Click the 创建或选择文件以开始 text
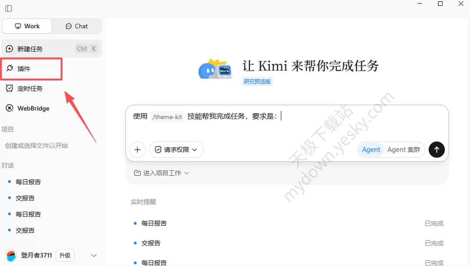Viewport: 470px width, 266px height. (x=36, y=146)
